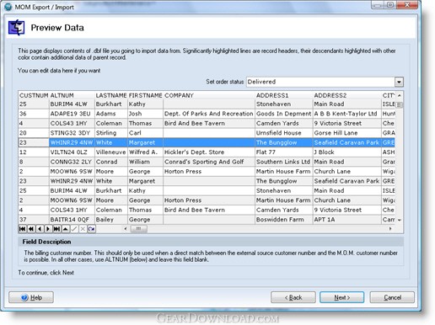The width and height of the screenshot is (435, 325).
Task: Jump to prior page of records (double-left arrow)
Action: tap(31, 229)
